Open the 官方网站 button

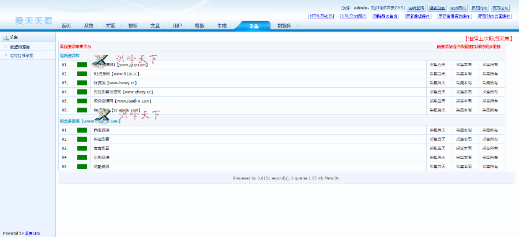click(x=479, y=8)
